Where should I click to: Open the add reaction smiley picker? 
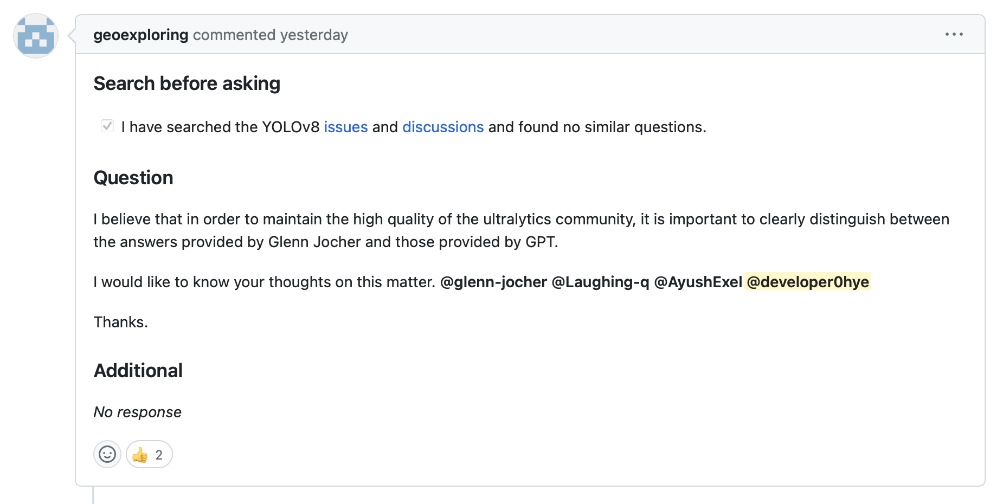pos(107,454)
